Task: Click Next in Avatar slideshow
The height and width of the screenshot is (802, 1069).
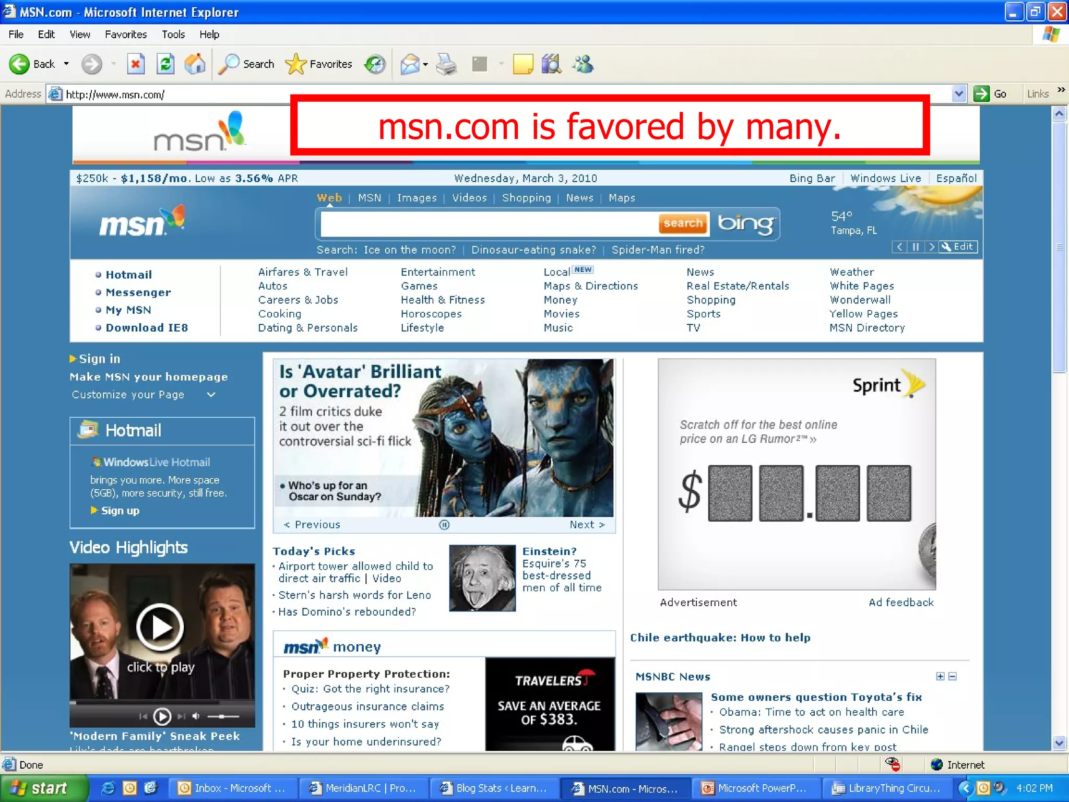Action: pyautogui.click(x=587, y=525)
